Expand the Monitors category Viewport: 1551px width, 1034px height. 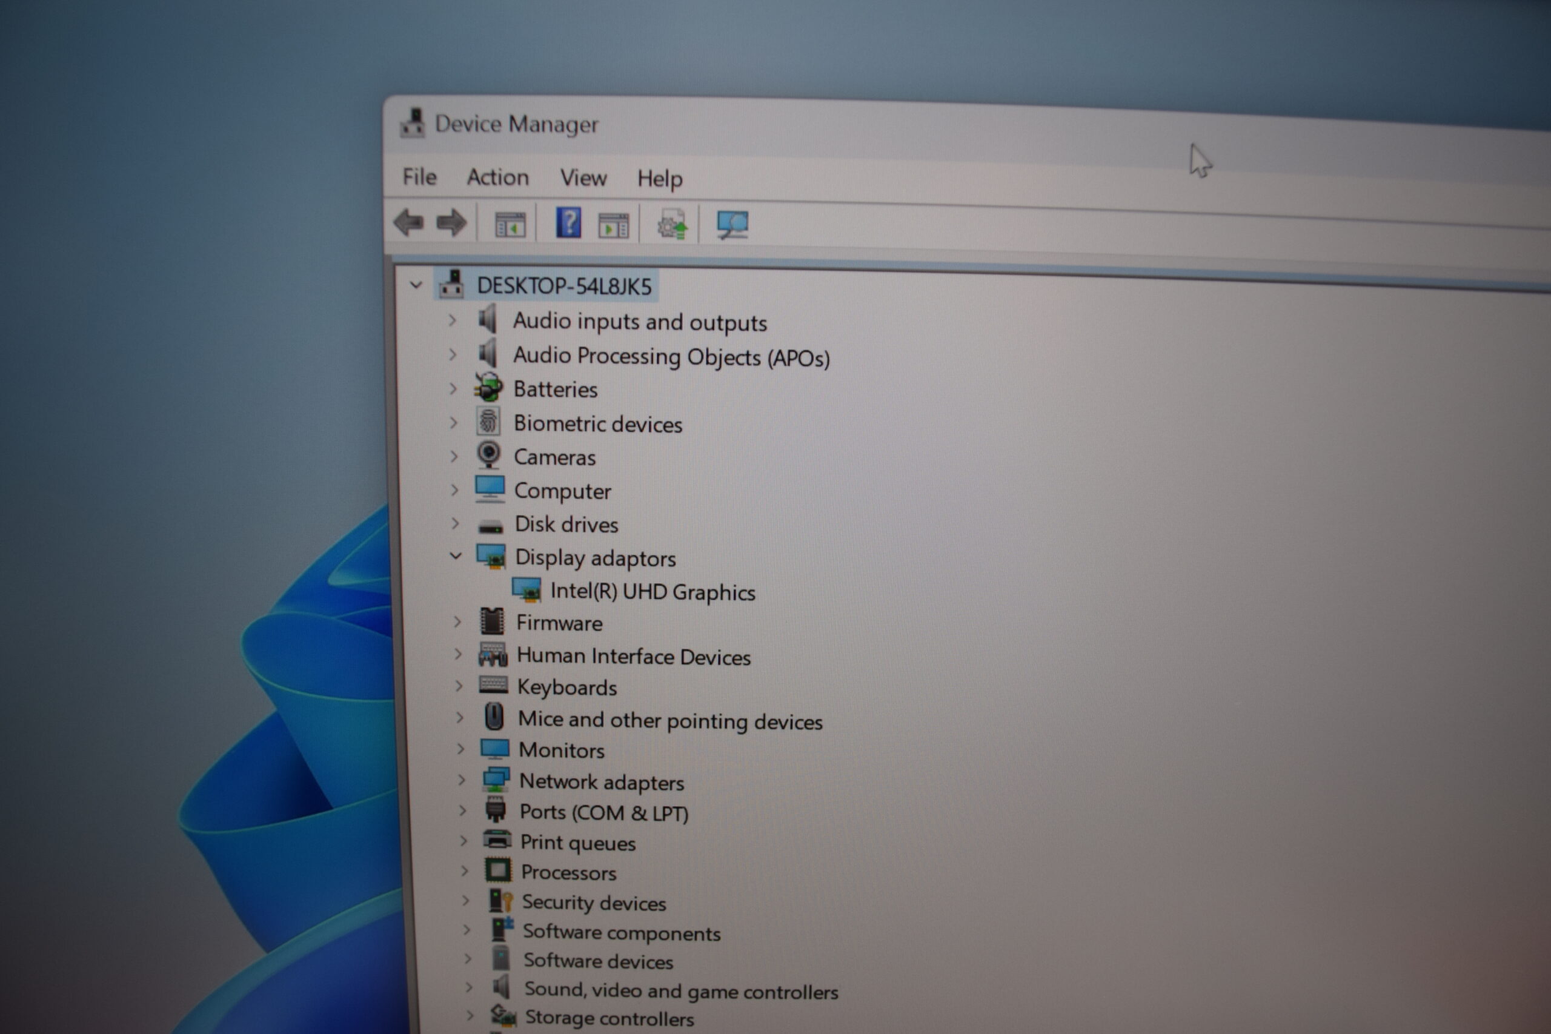tap(460, 749)
